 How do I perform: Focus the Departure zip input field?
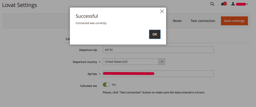[x=158, y=50]
